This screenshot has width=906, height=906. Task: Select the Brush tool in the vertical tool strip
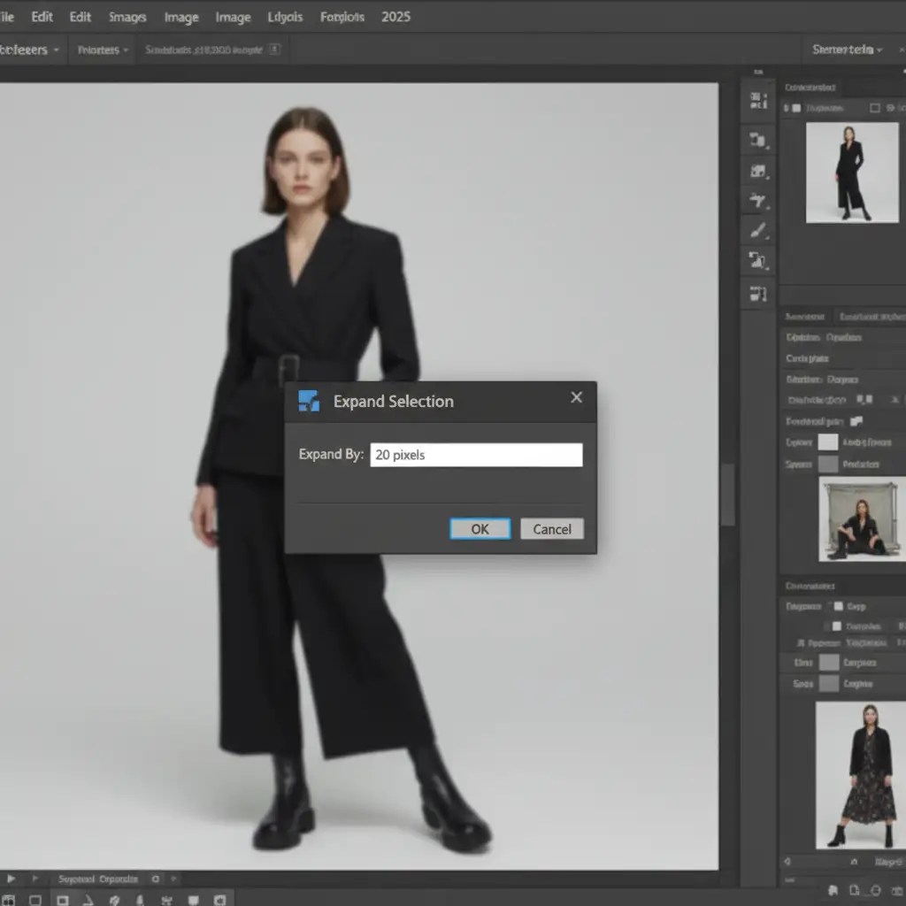757,231
